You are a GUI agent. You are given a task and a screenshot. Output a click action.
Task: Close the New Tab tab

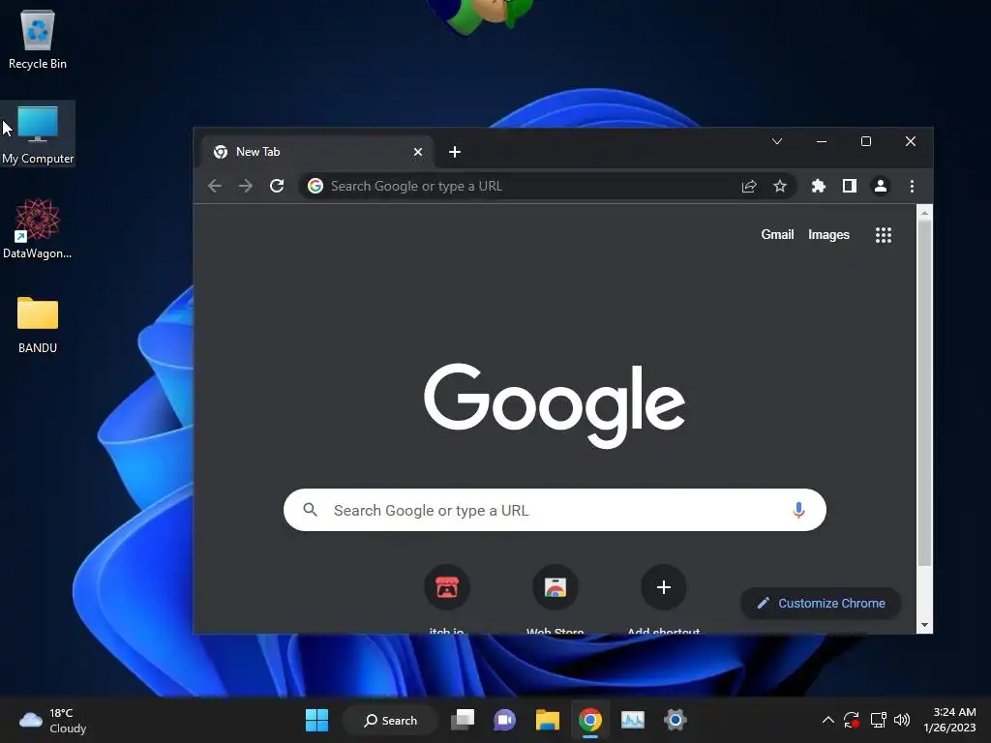(x=418, y=152)
